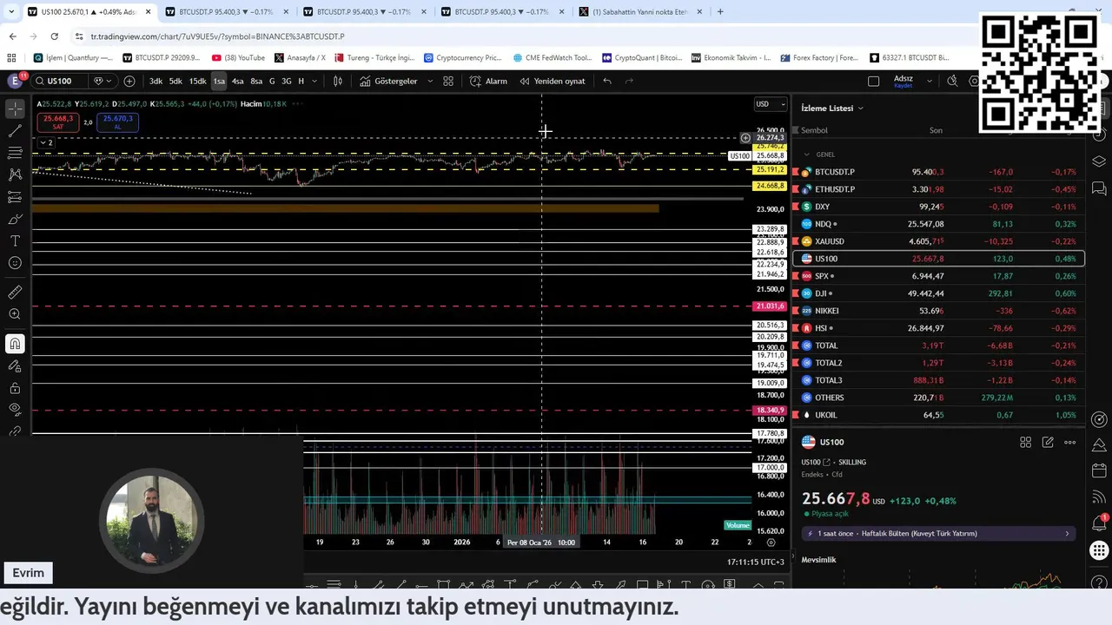This screenshot has width=1112, height=625.
Task: Click the red SAT sell button
Action: point(58,122)
